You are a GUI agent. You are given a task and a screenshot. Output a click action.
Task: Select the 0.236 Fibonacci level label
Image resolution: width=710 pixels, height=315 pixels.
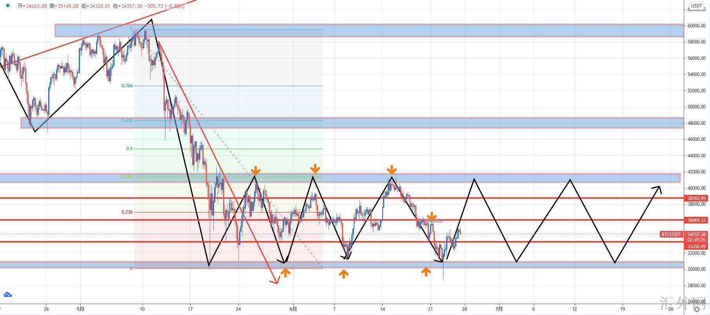pos(127,212)
